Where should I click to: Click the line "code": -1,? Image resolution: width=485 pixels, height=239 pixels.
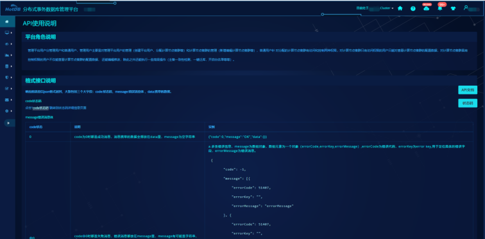[234, 169]
